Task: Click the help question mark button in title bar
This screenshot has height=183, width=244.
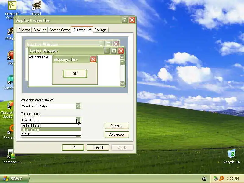Action: point(125,20)
